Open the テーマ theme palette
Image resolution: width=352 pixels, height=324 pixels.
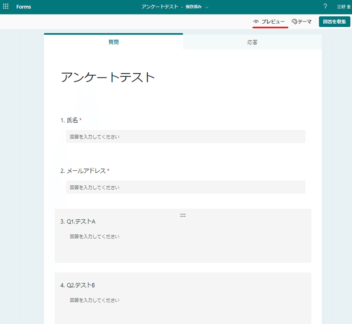pos(301,22)
